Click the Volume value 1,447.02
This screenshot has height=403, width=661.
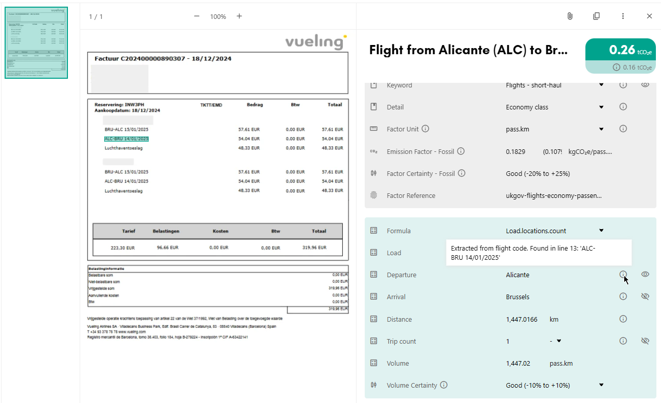click(518, 364)
